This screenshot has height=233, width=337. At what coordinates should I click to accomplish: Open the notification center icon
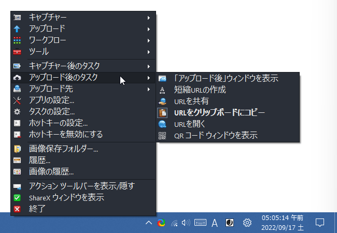(x=320, y=223)
